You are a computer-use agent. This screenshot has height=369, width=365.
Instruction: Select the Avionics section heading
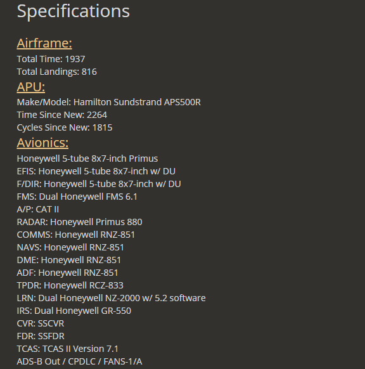pos(42,143)
